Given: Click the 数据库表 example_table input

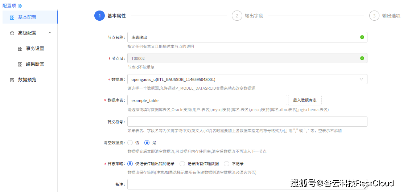Looking at the screenshot, I should click(x=207, y=100).
